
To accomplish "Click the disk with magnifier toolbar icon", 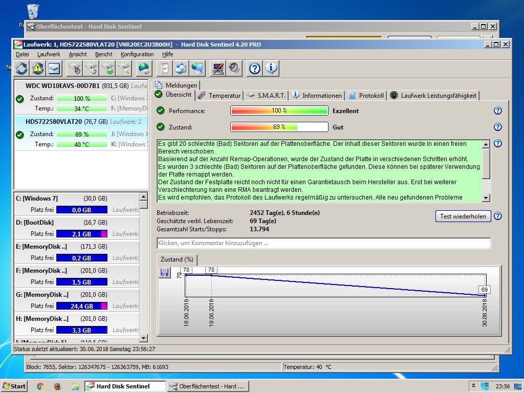I will pyautogui.click(x=124, y=69).
